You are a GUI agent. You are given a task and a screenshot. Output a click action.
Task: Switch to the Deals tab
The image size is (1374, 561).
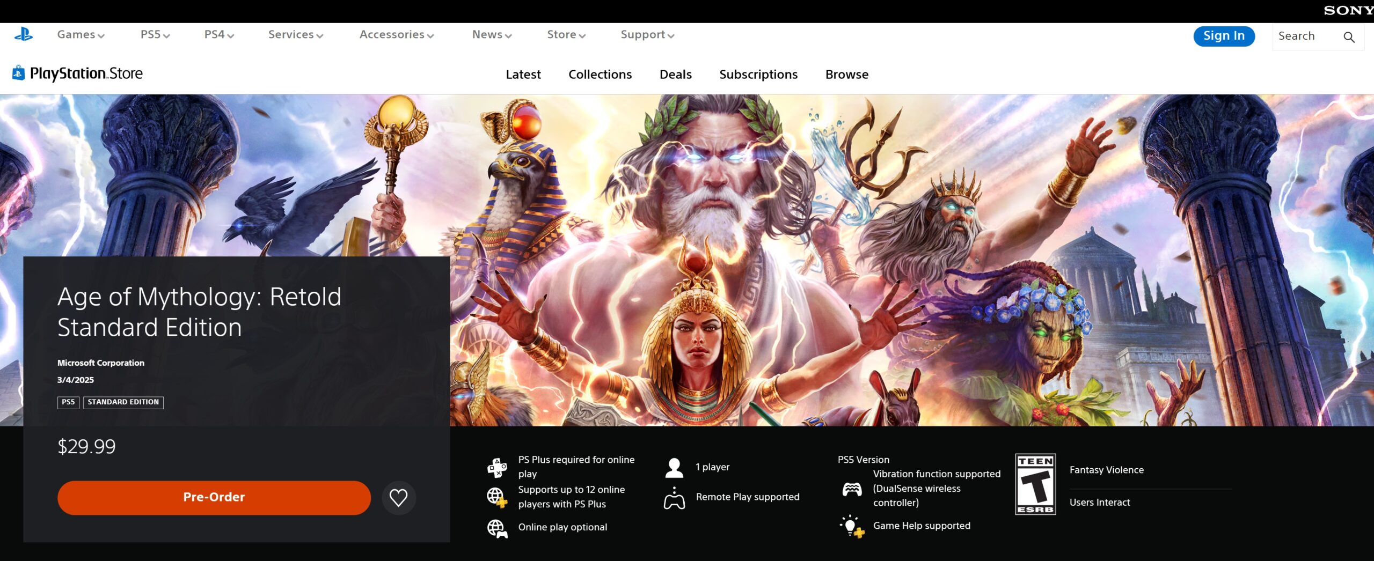coord(675,75)
